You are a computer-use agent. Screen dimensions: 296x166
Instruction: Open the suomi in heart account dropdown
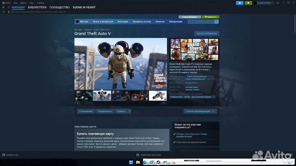(265, 3)
